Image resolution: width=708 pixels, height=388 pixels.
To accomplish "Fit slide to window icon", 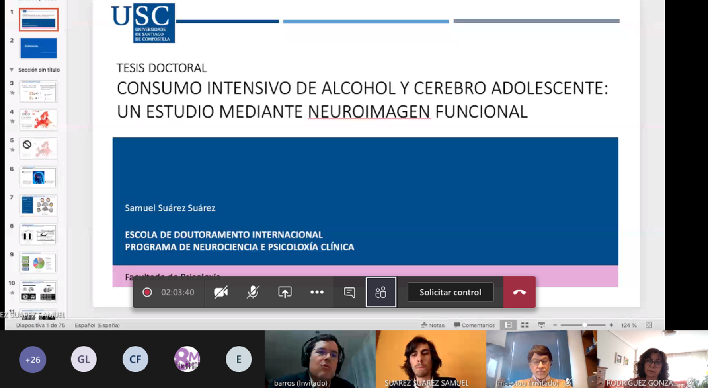I will (649, 325).
